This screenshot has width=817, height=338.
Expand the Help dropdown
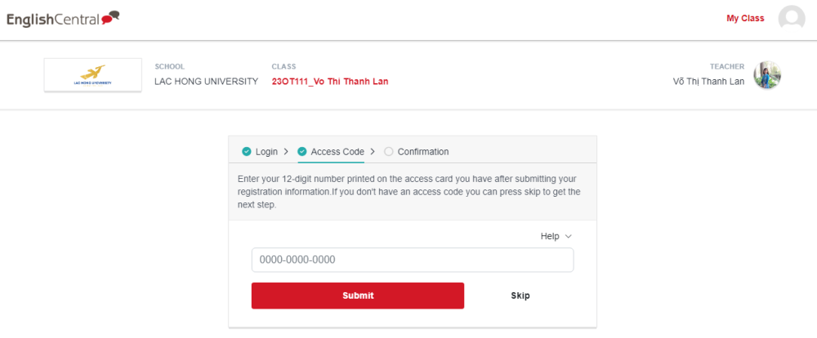(x=556, y=236)
